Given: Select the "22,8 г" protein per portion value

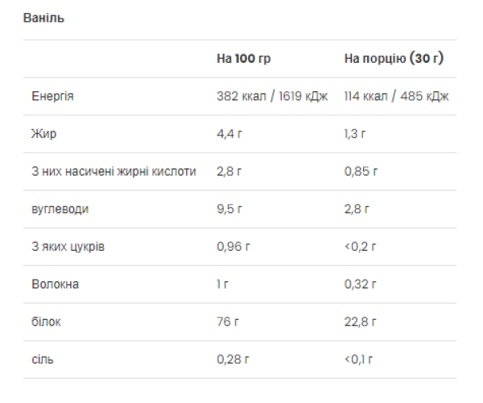Looking at the screenshot, I should [x=361, y=322].
